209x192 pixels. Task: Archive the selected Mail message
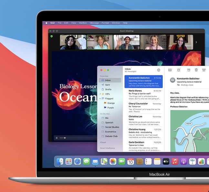189,70
